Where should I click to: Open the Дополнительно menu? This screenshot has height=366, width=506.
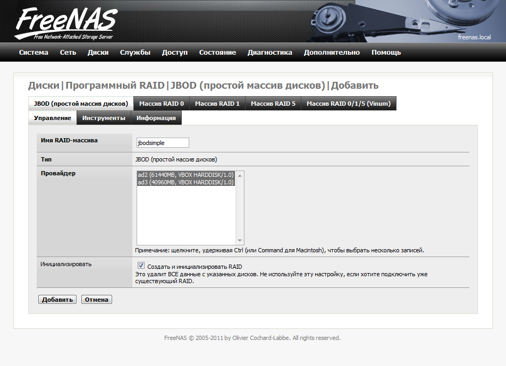pyautogui.click(x=332, y=52)
